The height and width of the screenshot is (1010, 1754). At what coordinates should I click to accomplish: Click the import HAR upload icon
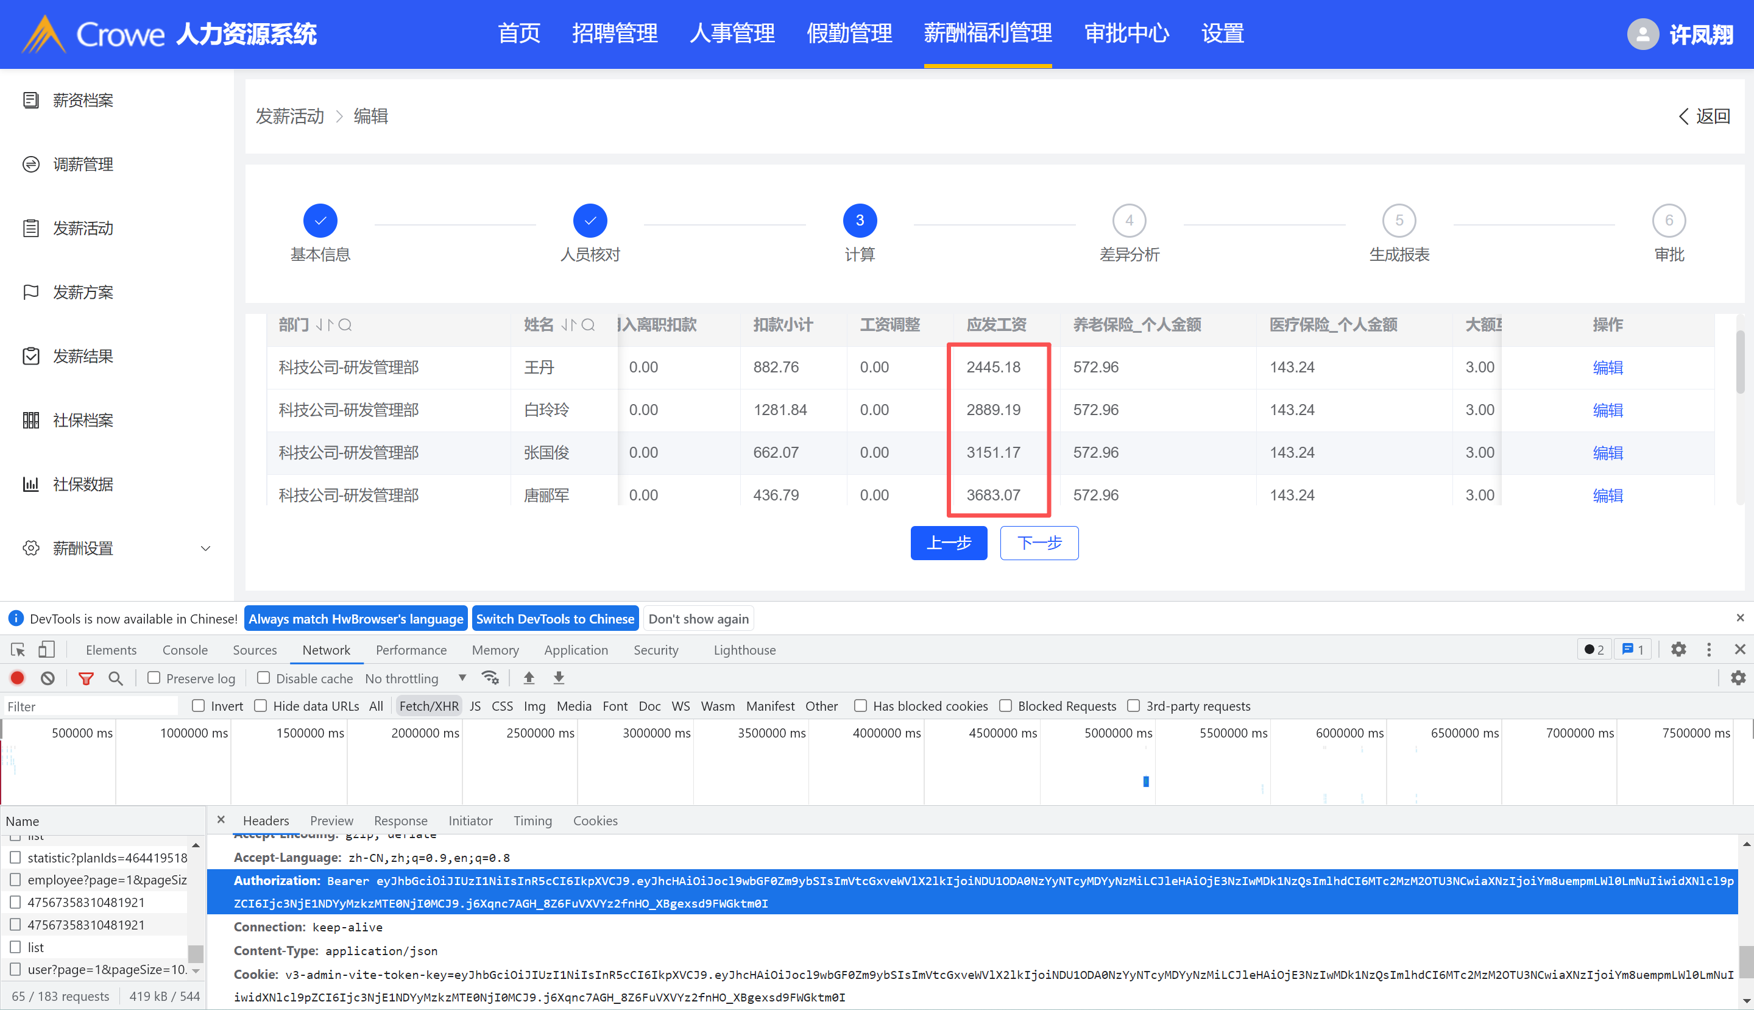(x=529, y=678)
